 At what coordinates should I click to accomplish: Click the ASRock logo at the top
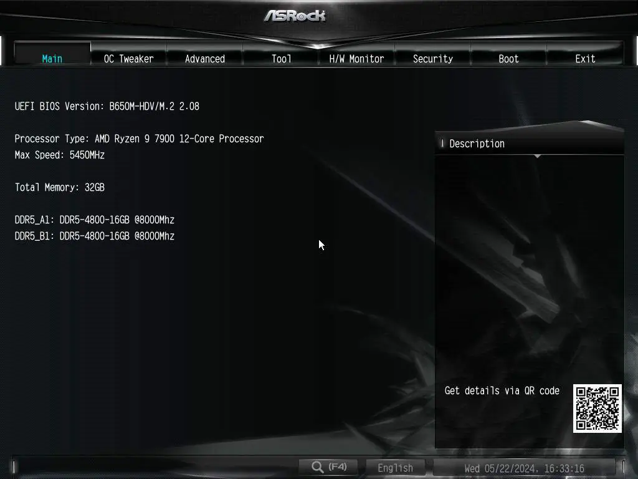[297, 14]
